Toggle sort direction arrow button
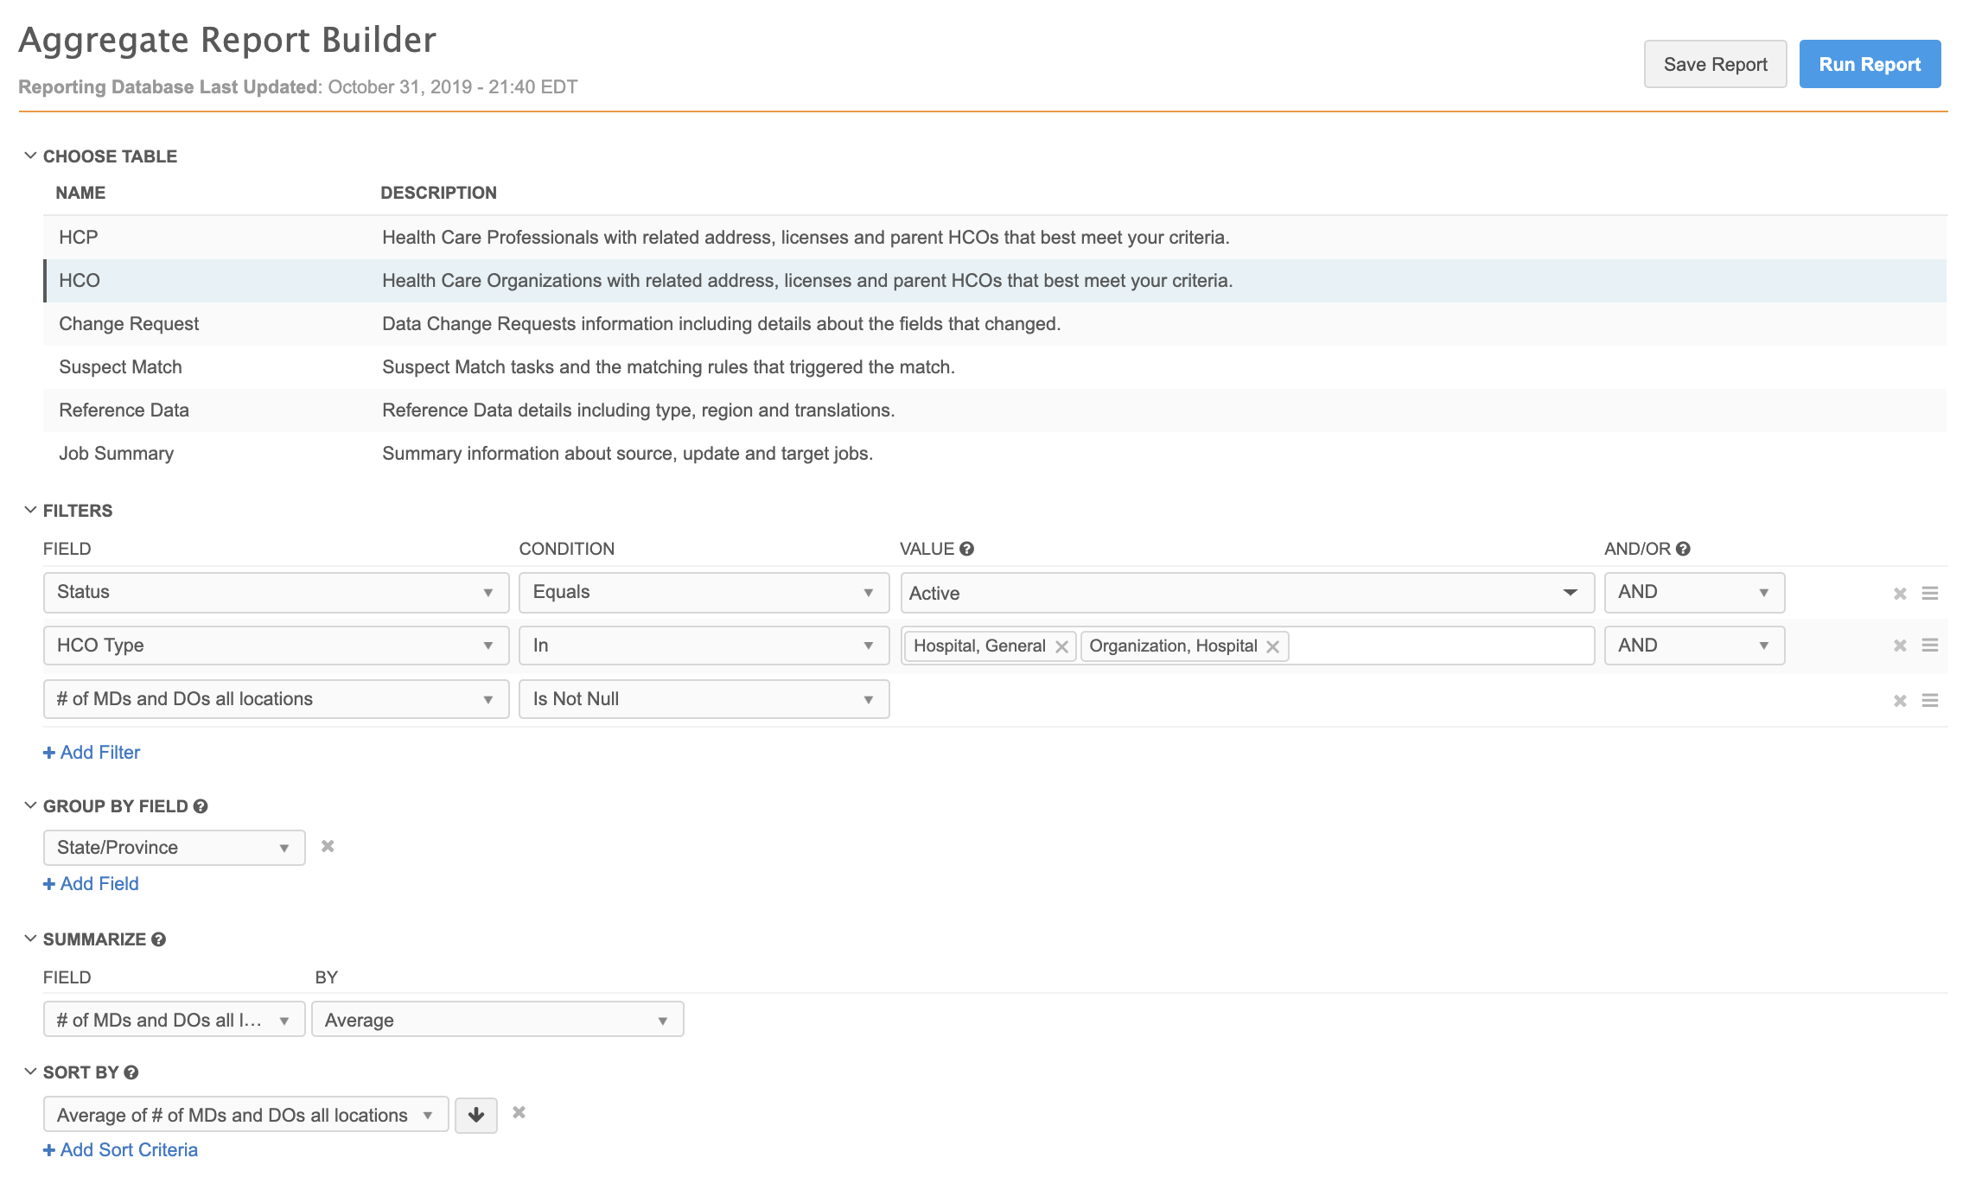Image resolution: width=1969 pixels, height=1177 pixels. point(475,1116)
